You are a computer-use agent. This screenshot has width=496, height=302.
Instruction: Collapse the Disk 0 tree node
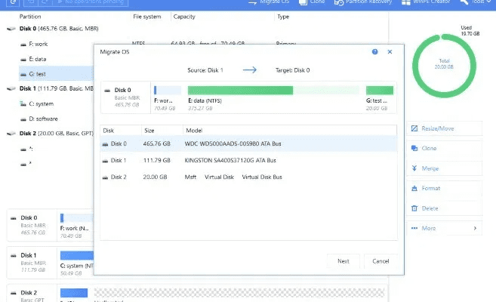coord(8,29)
